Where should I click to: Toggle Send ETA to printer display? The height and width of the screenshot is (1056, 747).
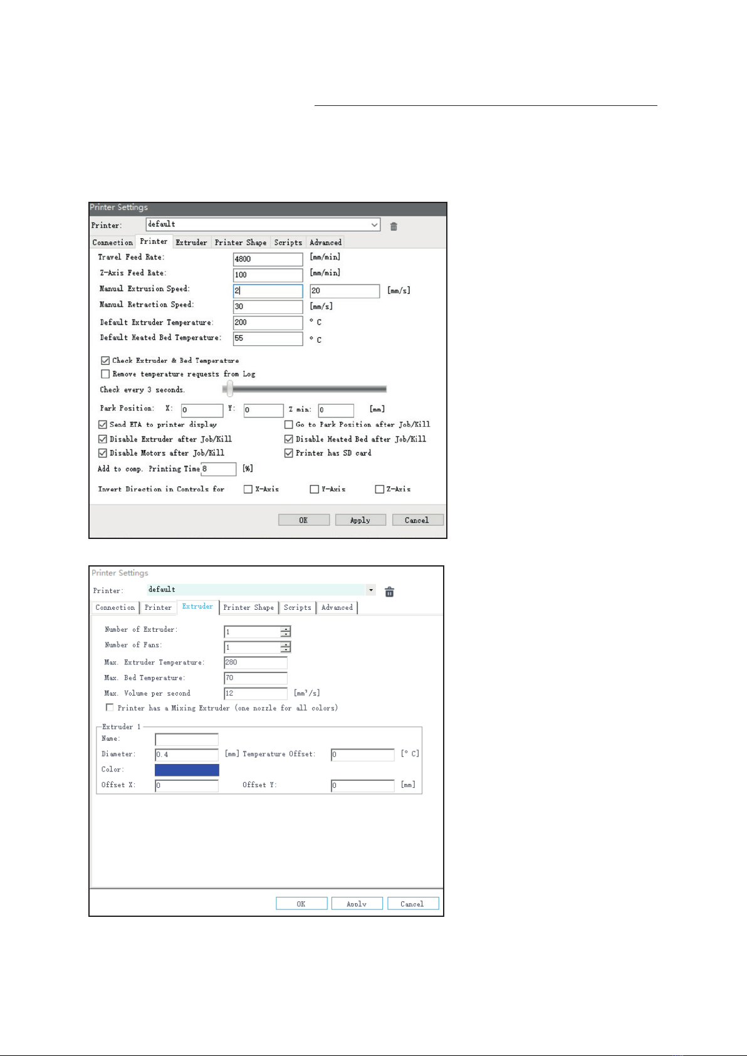click(x=103, y=425)
